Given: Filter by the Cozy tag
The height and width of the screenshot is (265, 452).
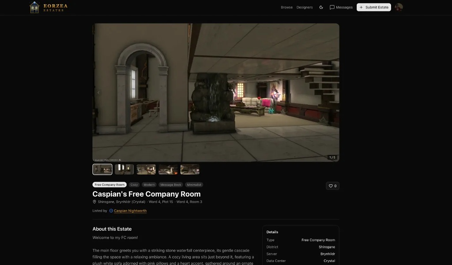Looking at the screenshot, I should pyautogui.click(x=134, y=185).
